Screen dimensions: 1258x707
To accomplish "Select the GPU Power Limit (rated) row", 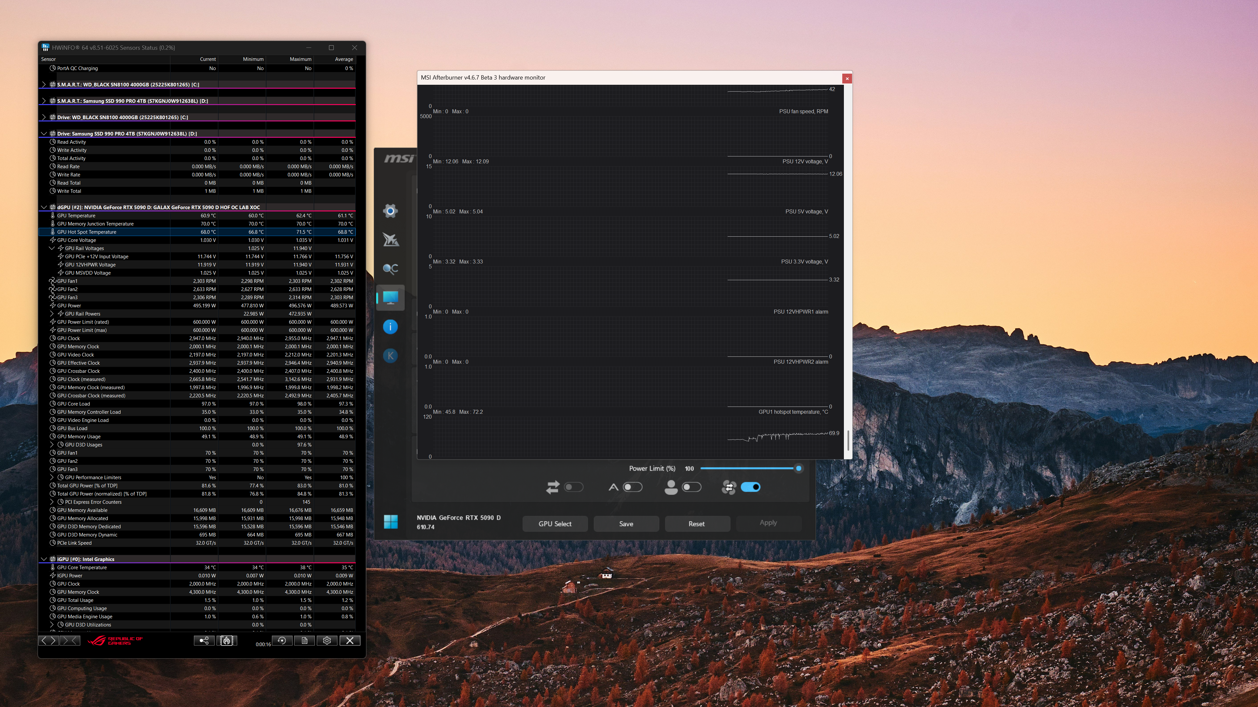I will pyautogui.click(x=197, y=322).
